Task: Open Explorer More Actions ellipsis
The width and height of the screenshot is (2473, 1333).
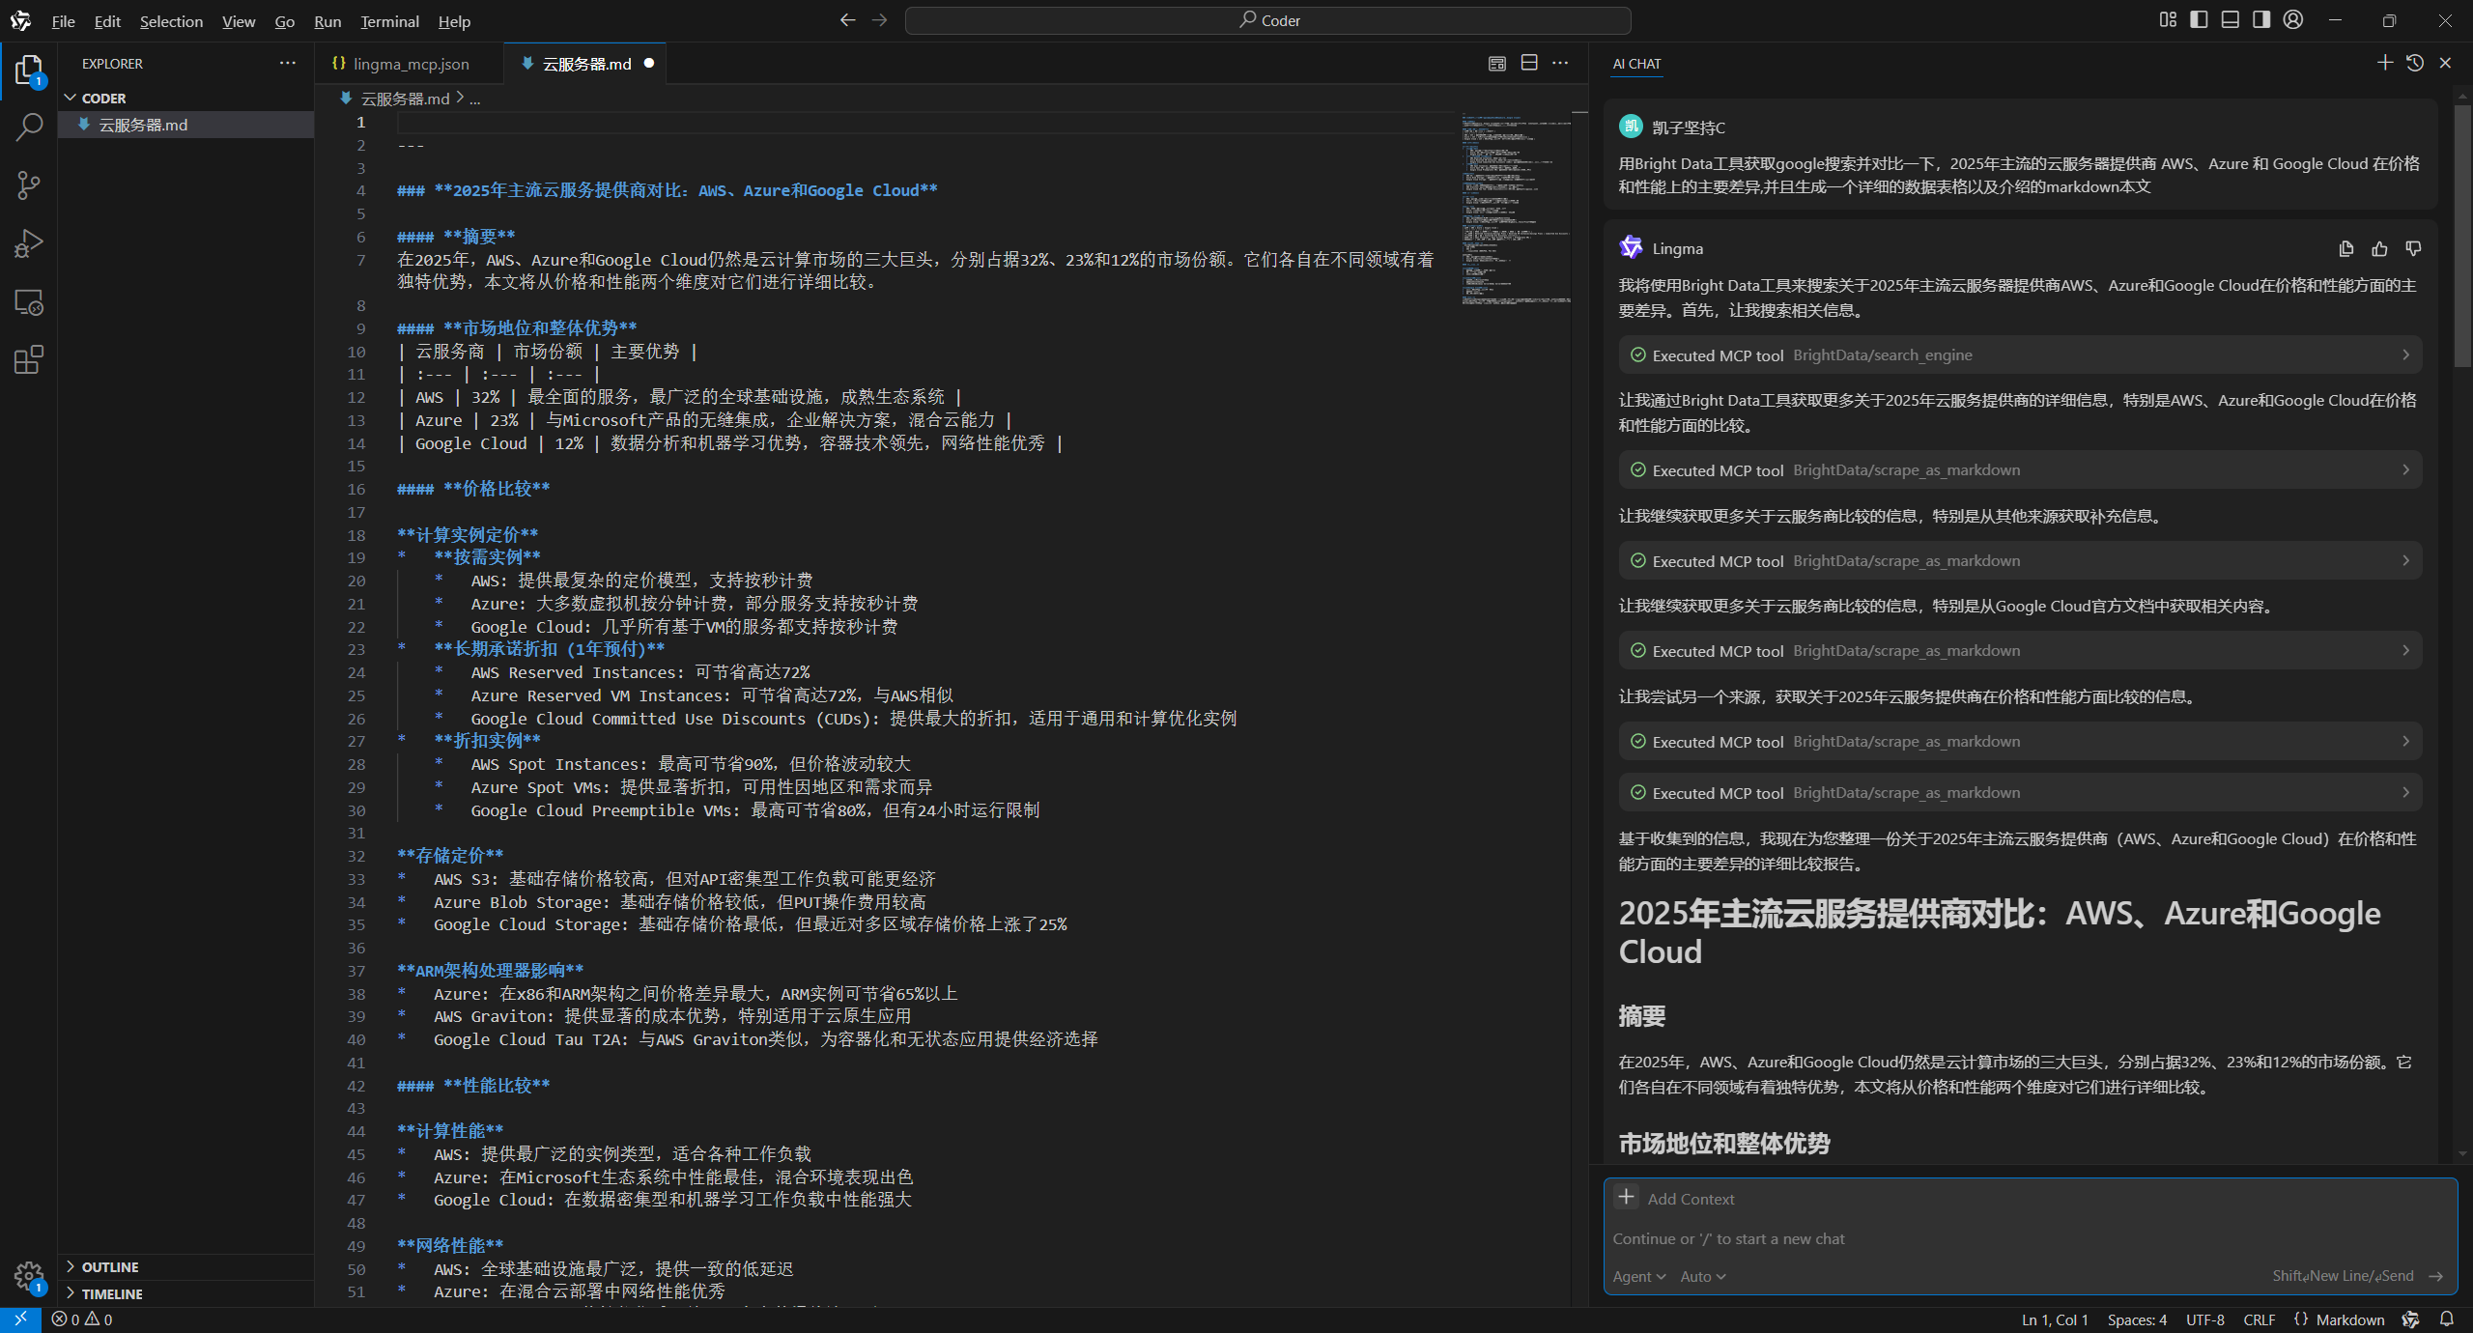Action: 288,64
